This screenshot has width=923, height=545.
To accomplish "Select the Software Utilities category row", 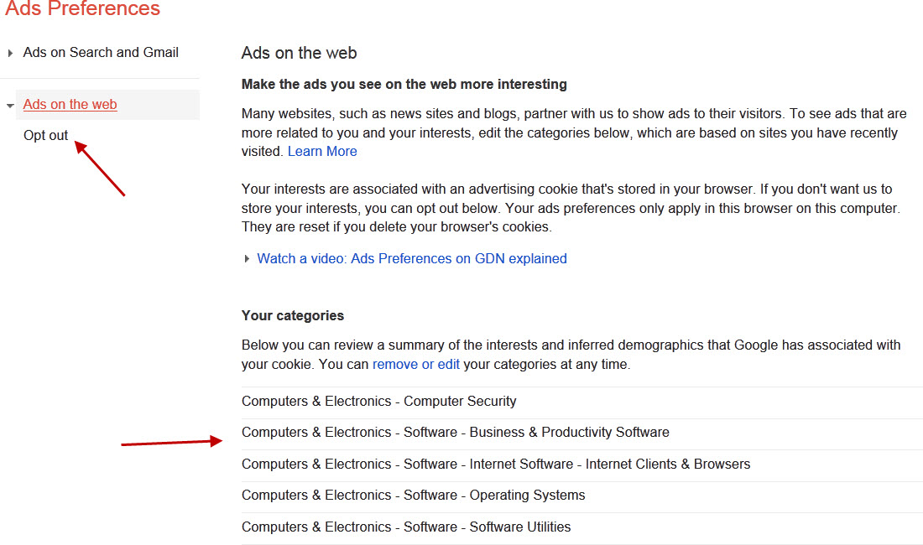I will [406, 527].
